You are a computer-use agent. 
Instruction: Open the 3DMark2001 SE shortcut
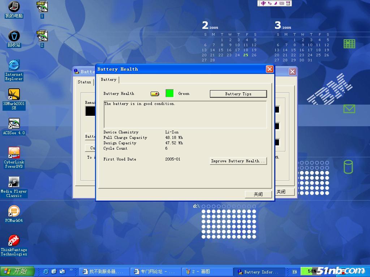14,95
